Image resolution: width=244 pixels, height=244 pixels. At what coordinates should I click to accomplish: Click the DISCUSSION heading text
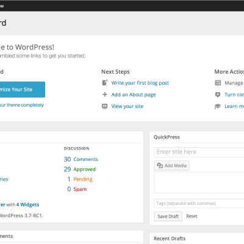(77, 148)
